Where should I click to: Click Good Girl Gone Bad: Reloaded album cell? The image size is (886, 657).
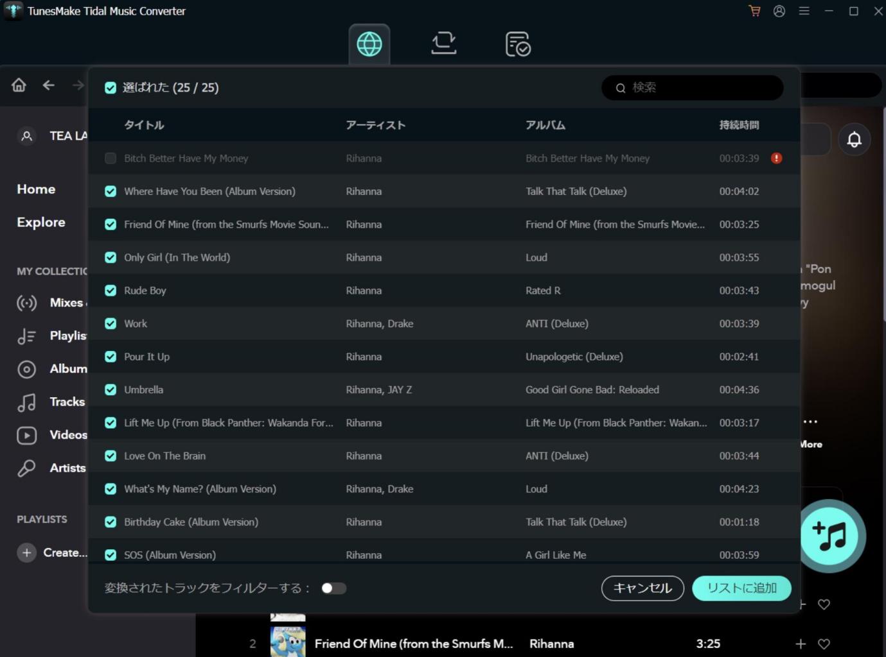pyautogui.click(x=592, y=389)
